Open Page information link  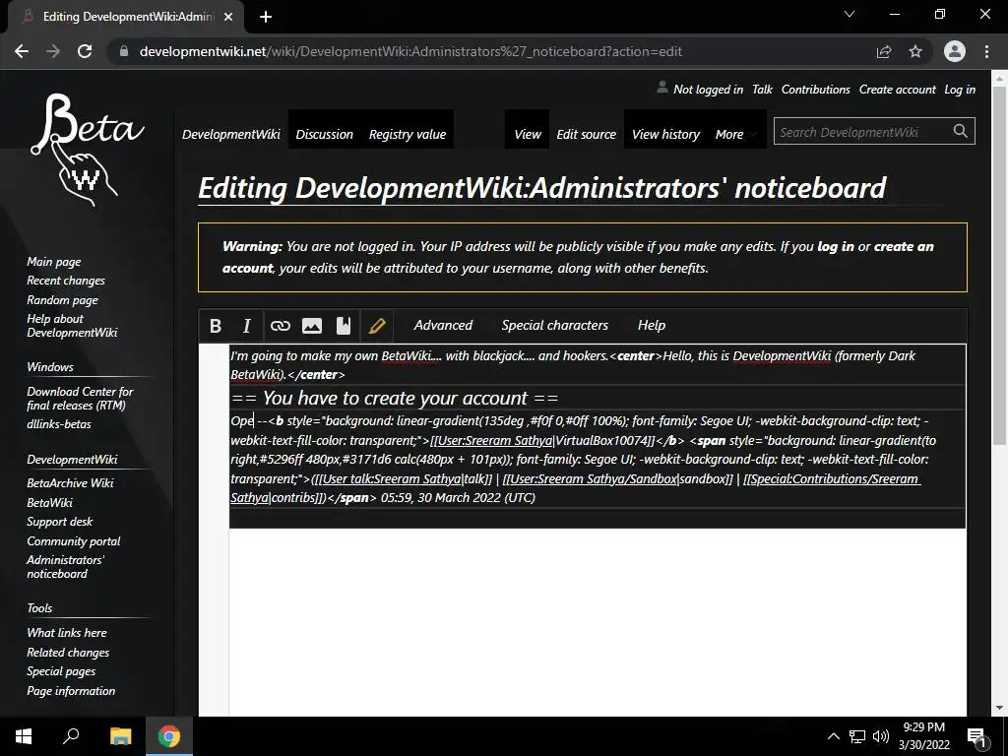(x=71, y=690)
